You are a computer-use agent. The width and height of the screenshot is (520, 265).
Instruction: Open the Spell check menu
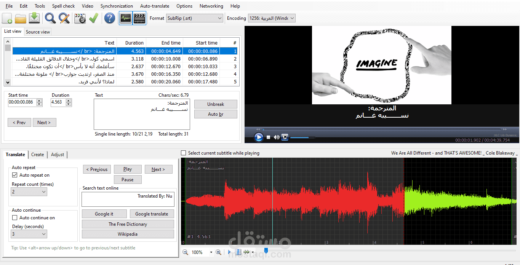point(63,6)
